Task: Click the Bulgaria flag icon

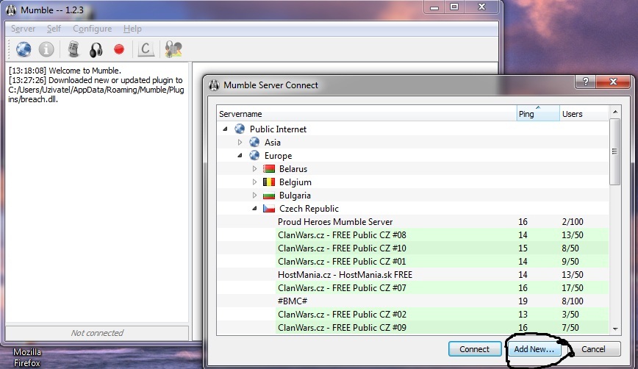Action: [x=268, y=196]
